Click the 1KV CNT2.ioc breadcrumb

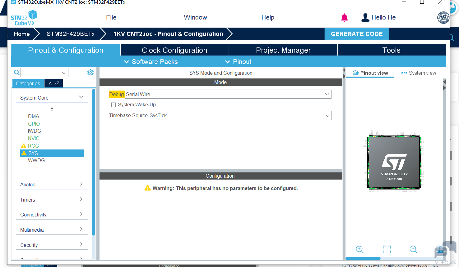click(168, 34)
